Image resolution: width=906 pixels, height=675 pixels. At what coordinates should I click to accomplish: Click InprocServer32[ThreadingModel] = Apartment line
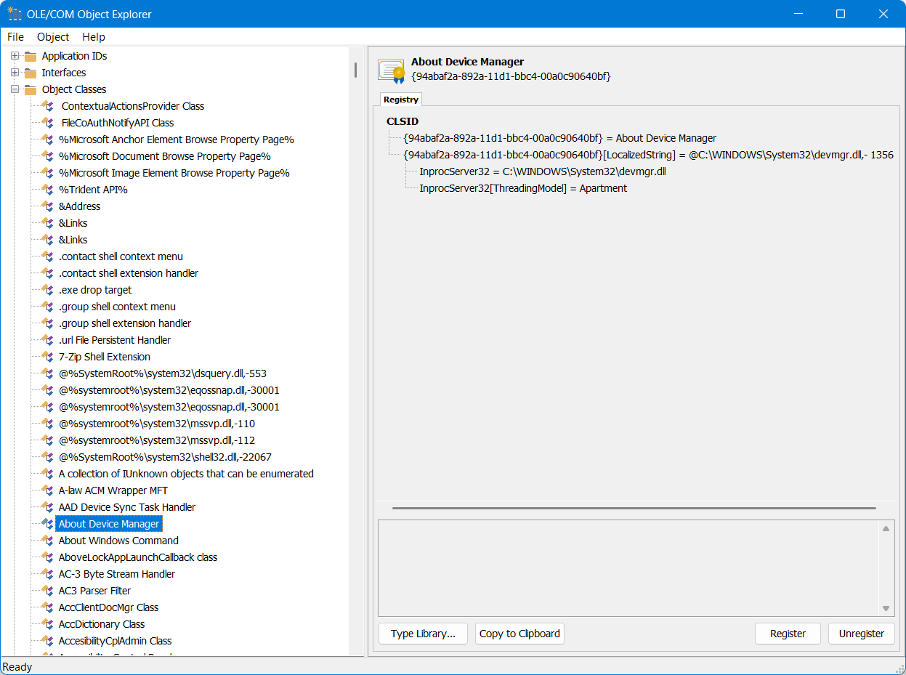523,188
